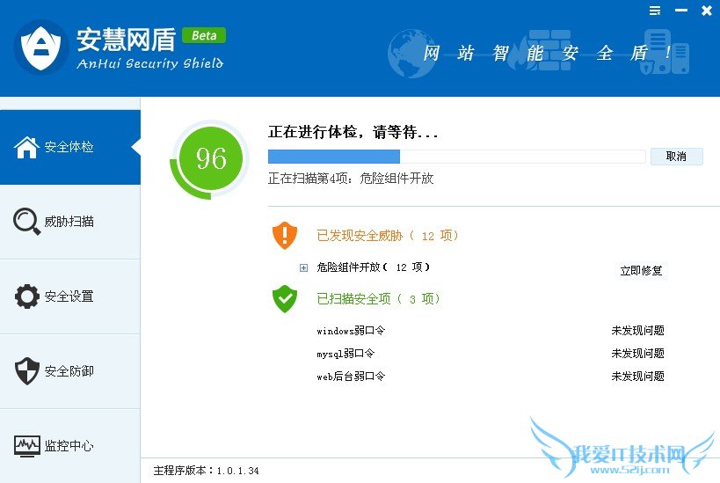The width and height of the screenshot is (720, 483).
Task: Close the AnHui Security Shield window
Action: (707, 10)
